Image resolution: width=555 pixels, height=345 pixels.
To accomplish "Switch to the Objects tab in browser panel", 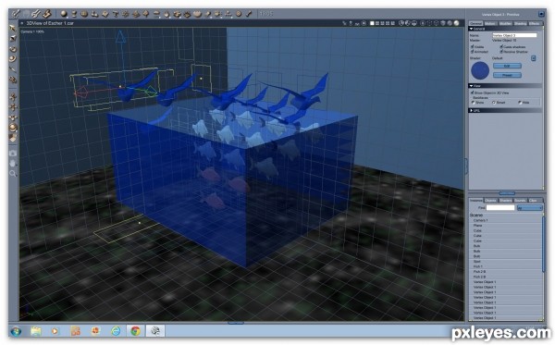I will click(x=490, y=201).
